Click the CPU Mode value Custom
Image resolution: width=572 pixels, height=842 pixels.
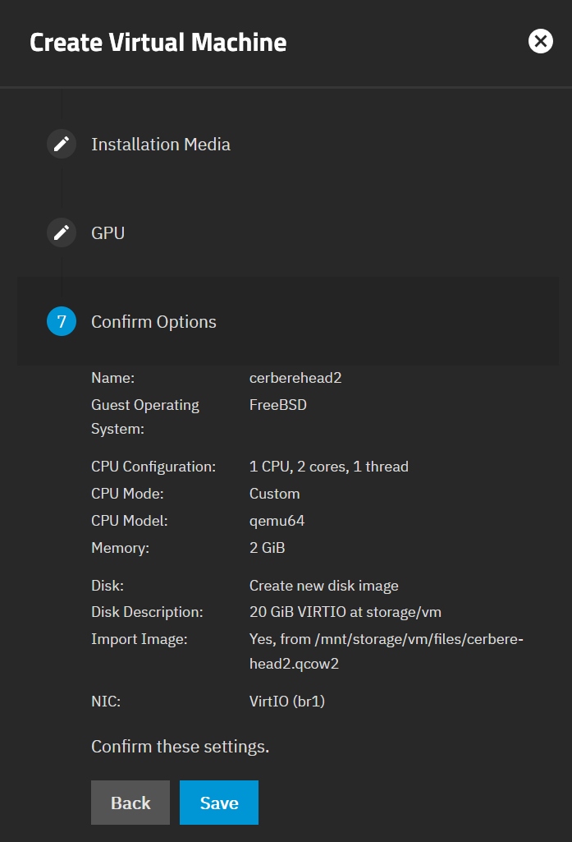[274, 494]
